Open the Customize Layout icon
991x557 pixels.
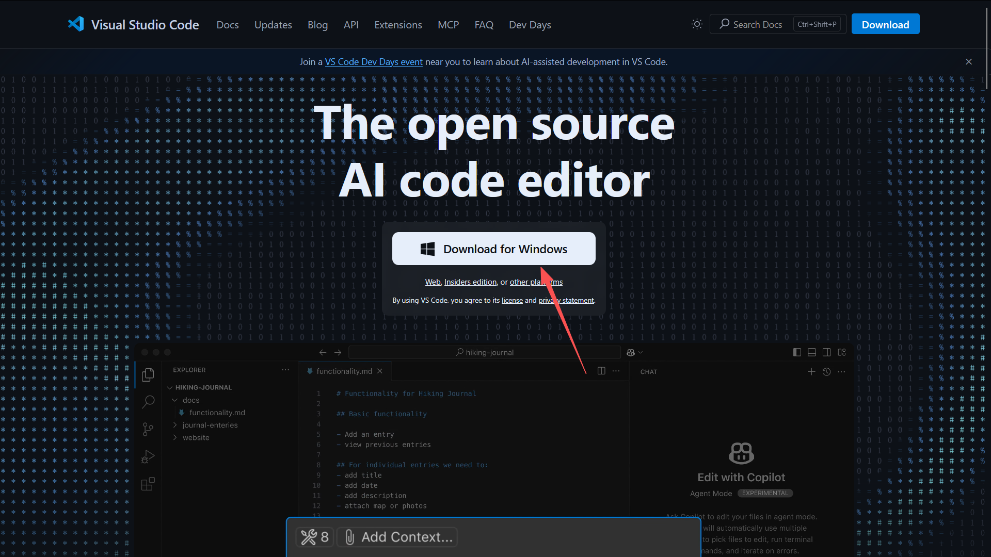coord(842,352)
